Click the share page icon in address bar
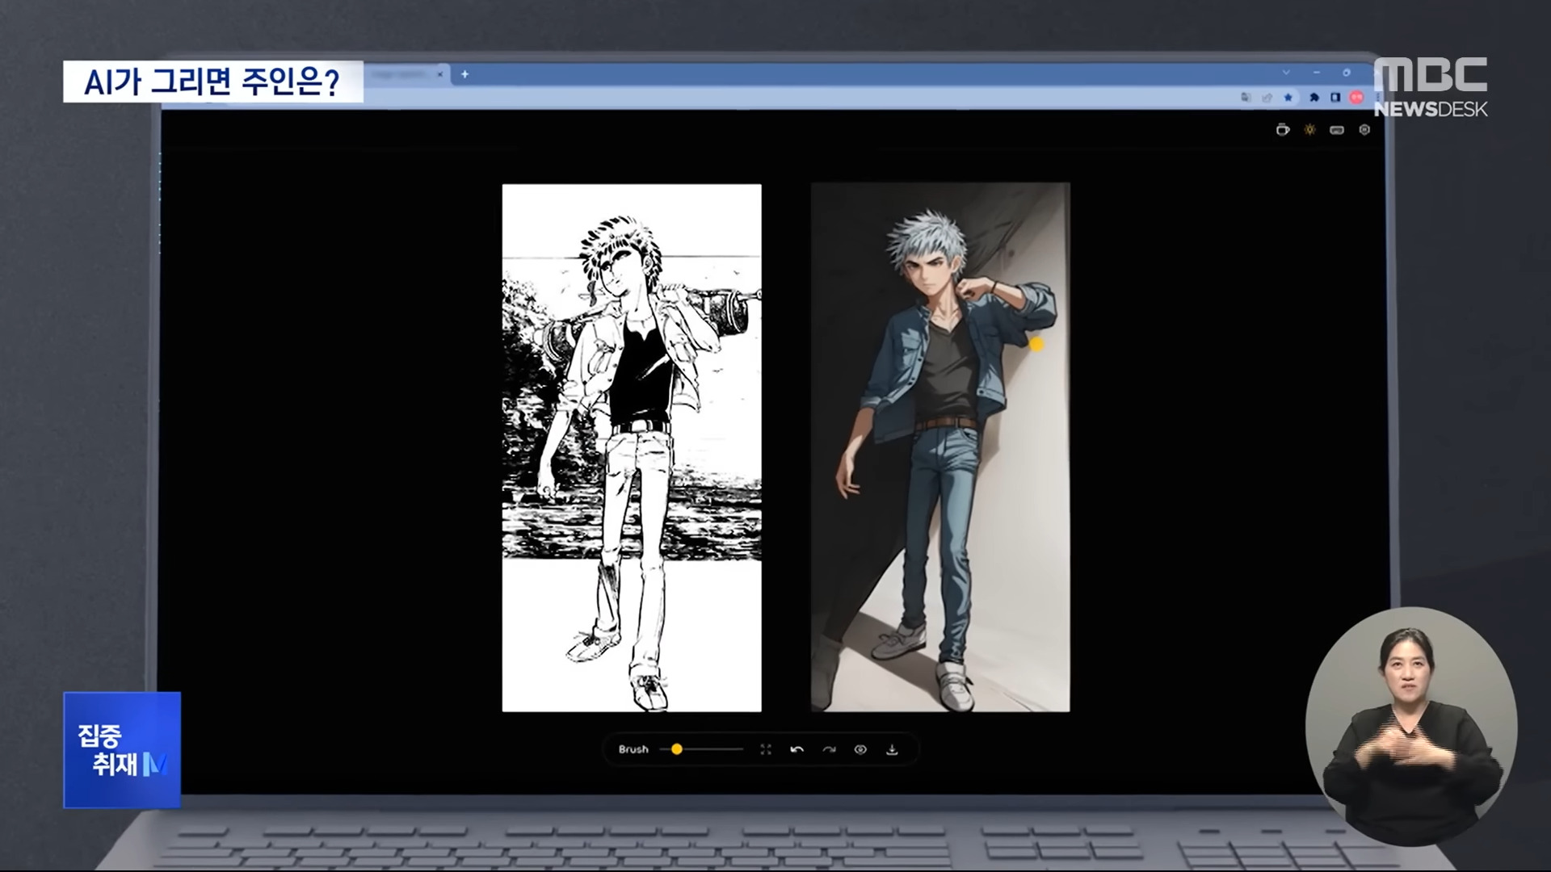1551x872 pixels. [x=1267, y=98]
